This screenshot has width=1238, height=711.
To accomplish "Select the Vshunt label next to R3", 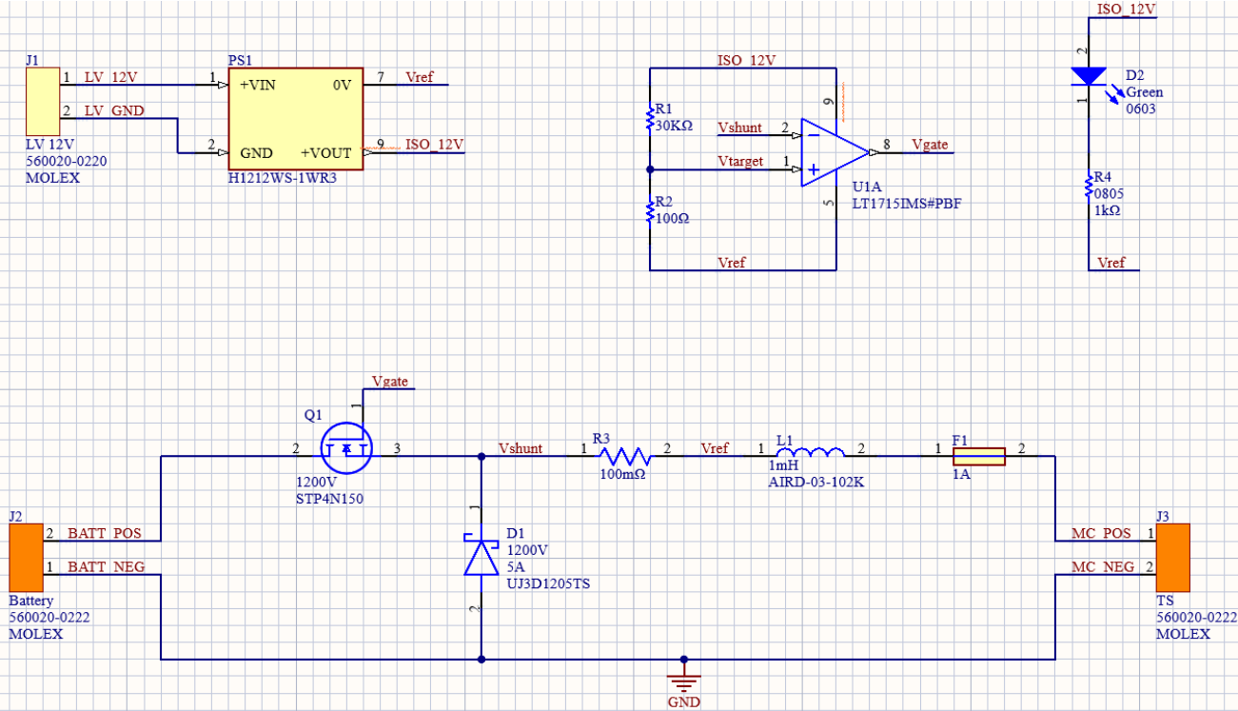I will click(x=521, y=448).
